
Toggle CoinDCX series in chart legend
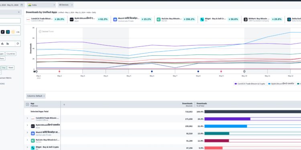coord(250,84)
